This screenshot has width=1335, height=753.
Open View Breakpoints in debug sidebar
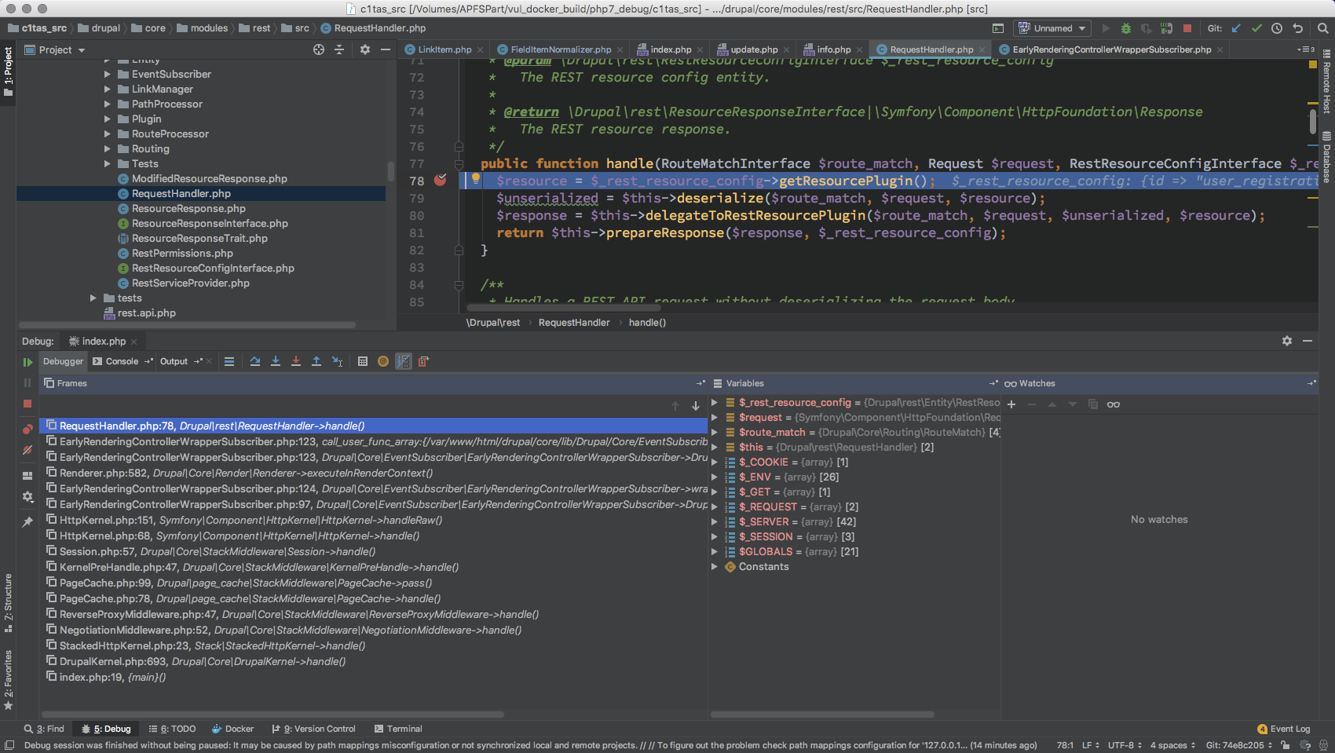coord(27,429)
